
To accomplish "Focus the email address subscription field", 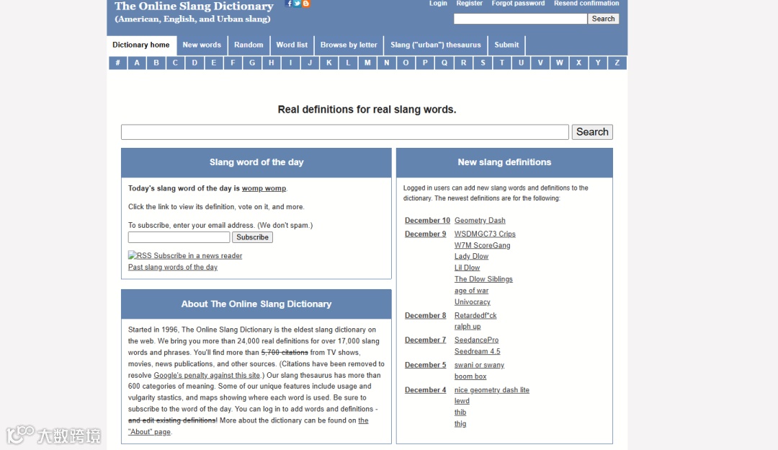I will coord(179,237).
